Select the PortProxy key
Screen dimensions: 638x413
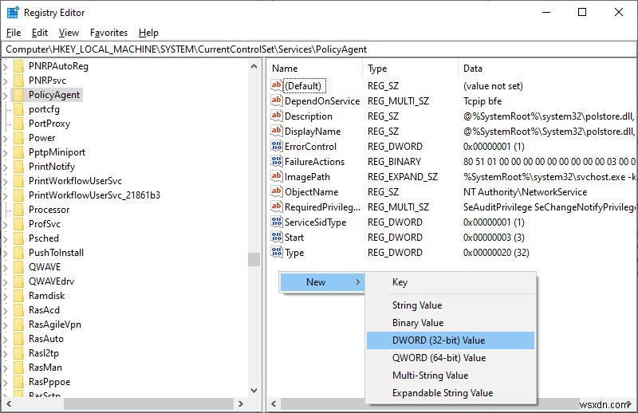point(49,124)
